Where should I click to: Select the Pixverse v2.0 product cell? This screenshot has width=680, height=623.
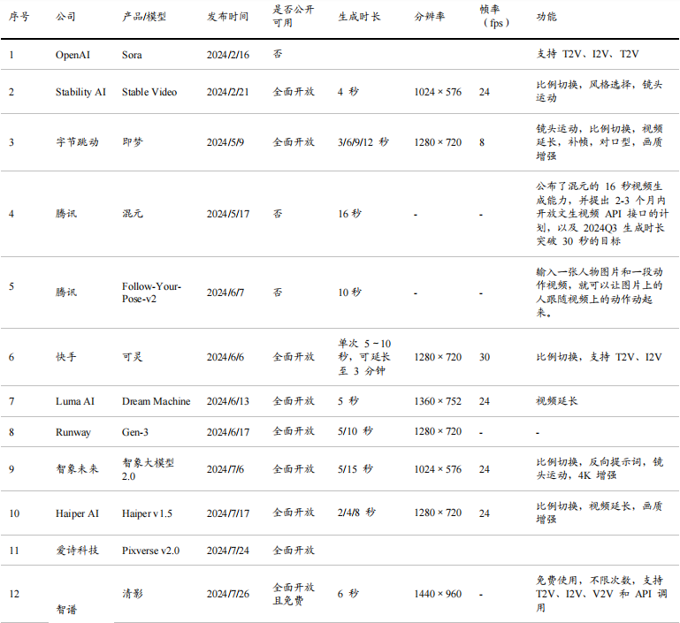point(150,551)
